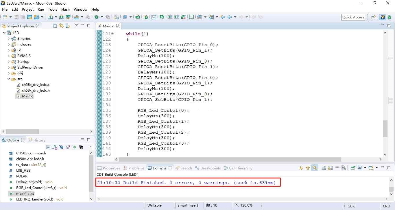Switch to the MounRiver C/C++ perspective icon

pyautogui.click(x=383, y=17)
